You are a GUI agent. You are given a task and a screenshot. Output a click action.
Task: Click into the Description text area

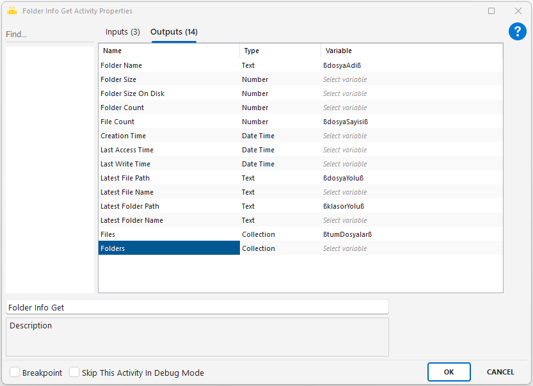[x=197, y=337]
